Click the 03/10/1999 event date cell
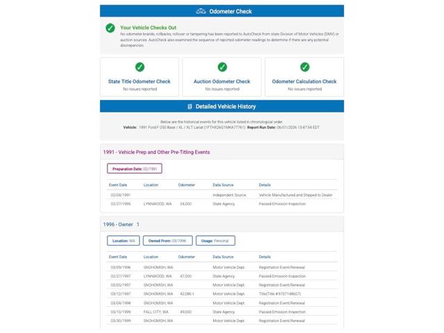Screen dimensions: 444x333 [x=120, y=312]
